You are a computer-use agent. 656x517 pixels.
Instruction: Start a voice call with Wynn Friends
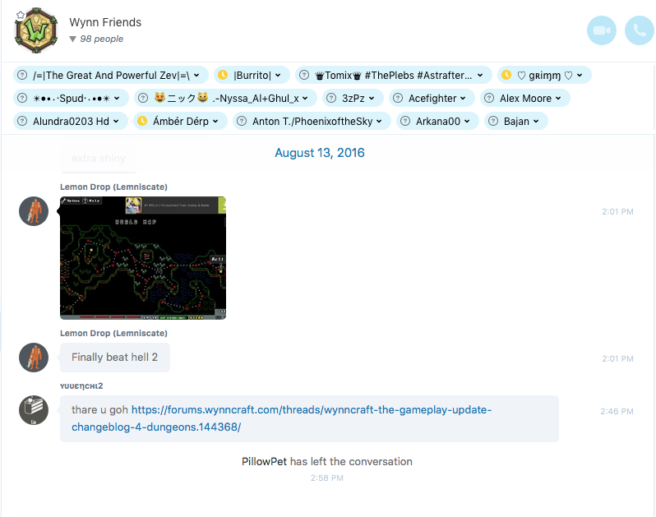click(x=640, y=30)
